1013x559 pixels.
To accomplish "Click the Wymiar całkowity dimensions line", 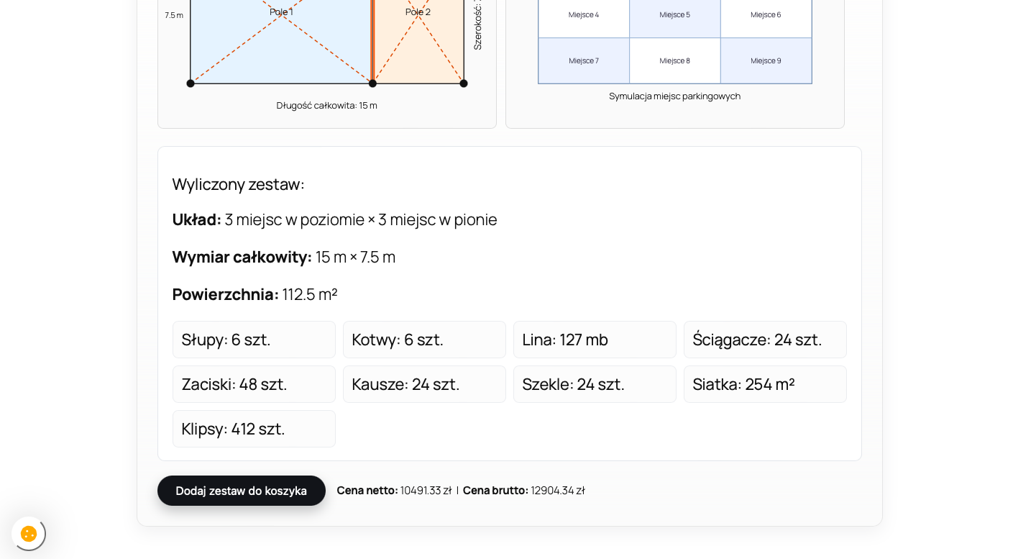I will pyautogui.click(x=284, y=257).
